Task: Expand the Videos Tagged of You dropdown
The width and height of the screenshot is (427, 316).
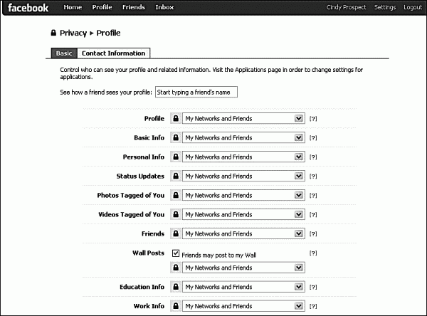Action: 243,214
